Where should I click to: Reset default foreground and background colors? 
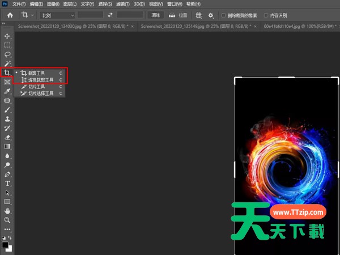(x=4, y=237)
